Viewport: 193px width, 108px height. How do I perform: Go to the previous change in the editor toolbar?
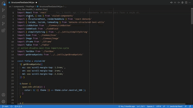pyautogui.click(x=171, y=3)
